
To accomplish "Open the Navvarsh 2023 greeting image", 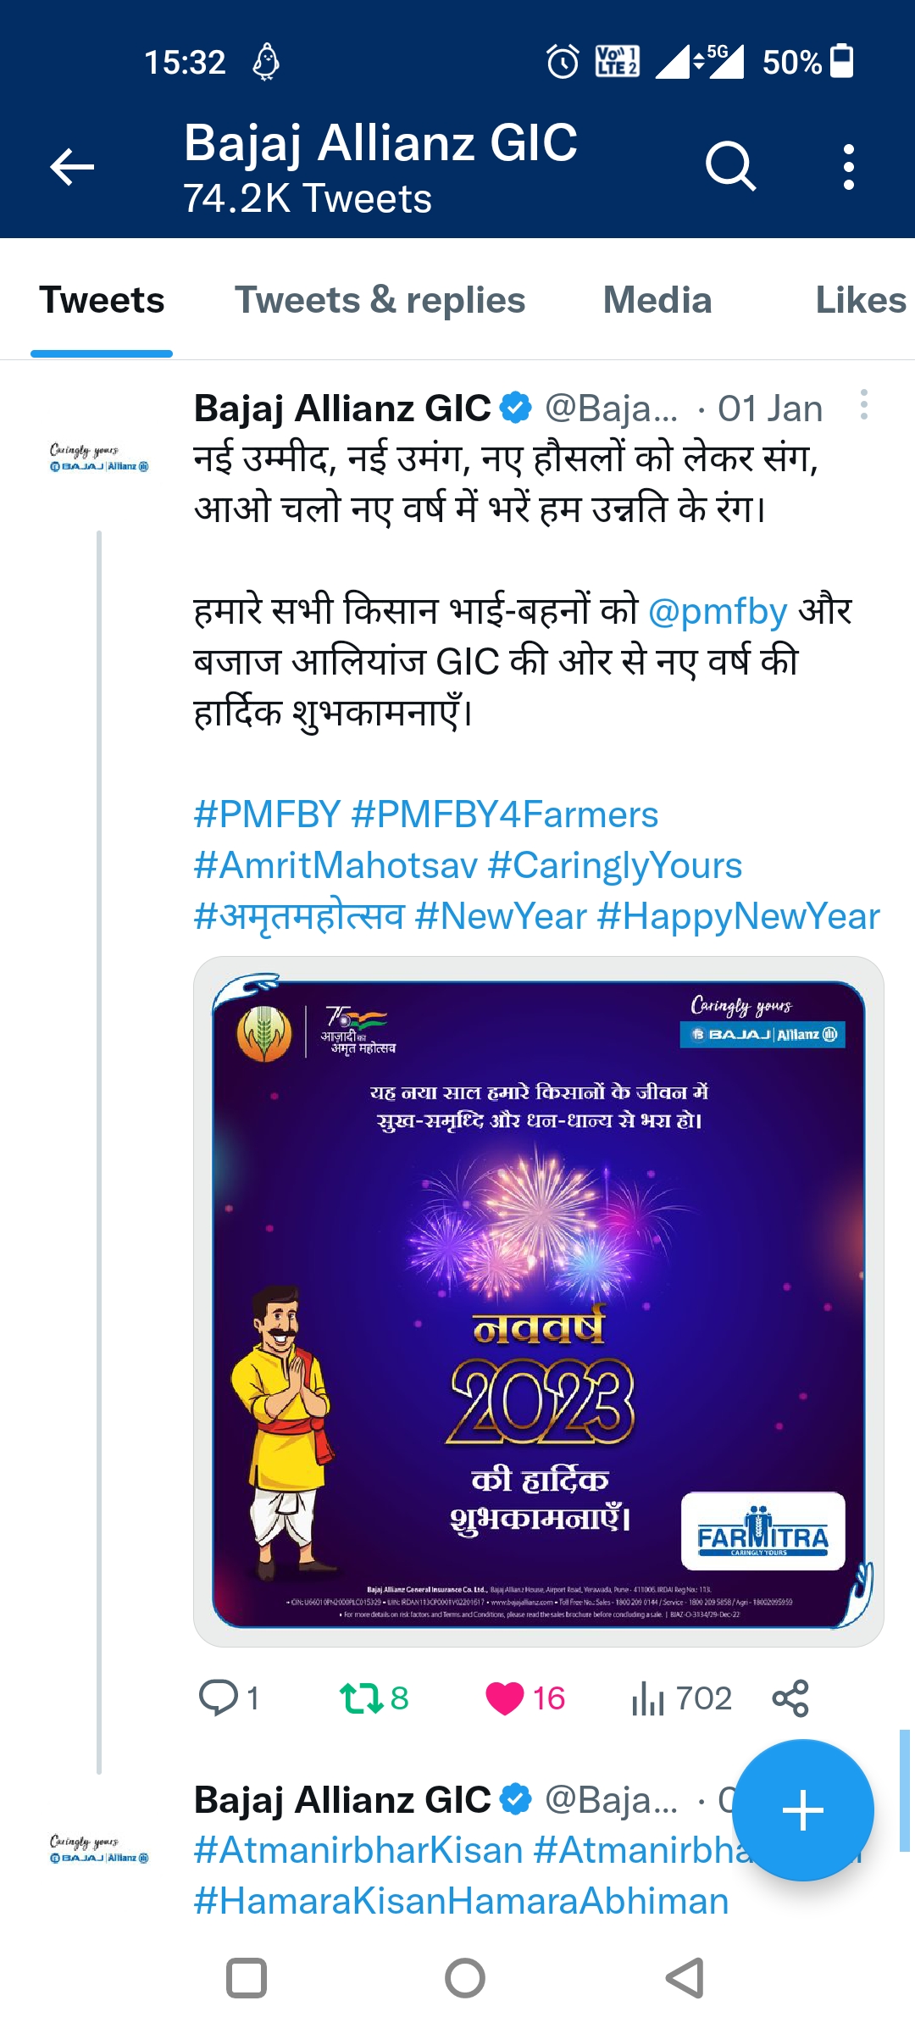I will pos(539,1302).
